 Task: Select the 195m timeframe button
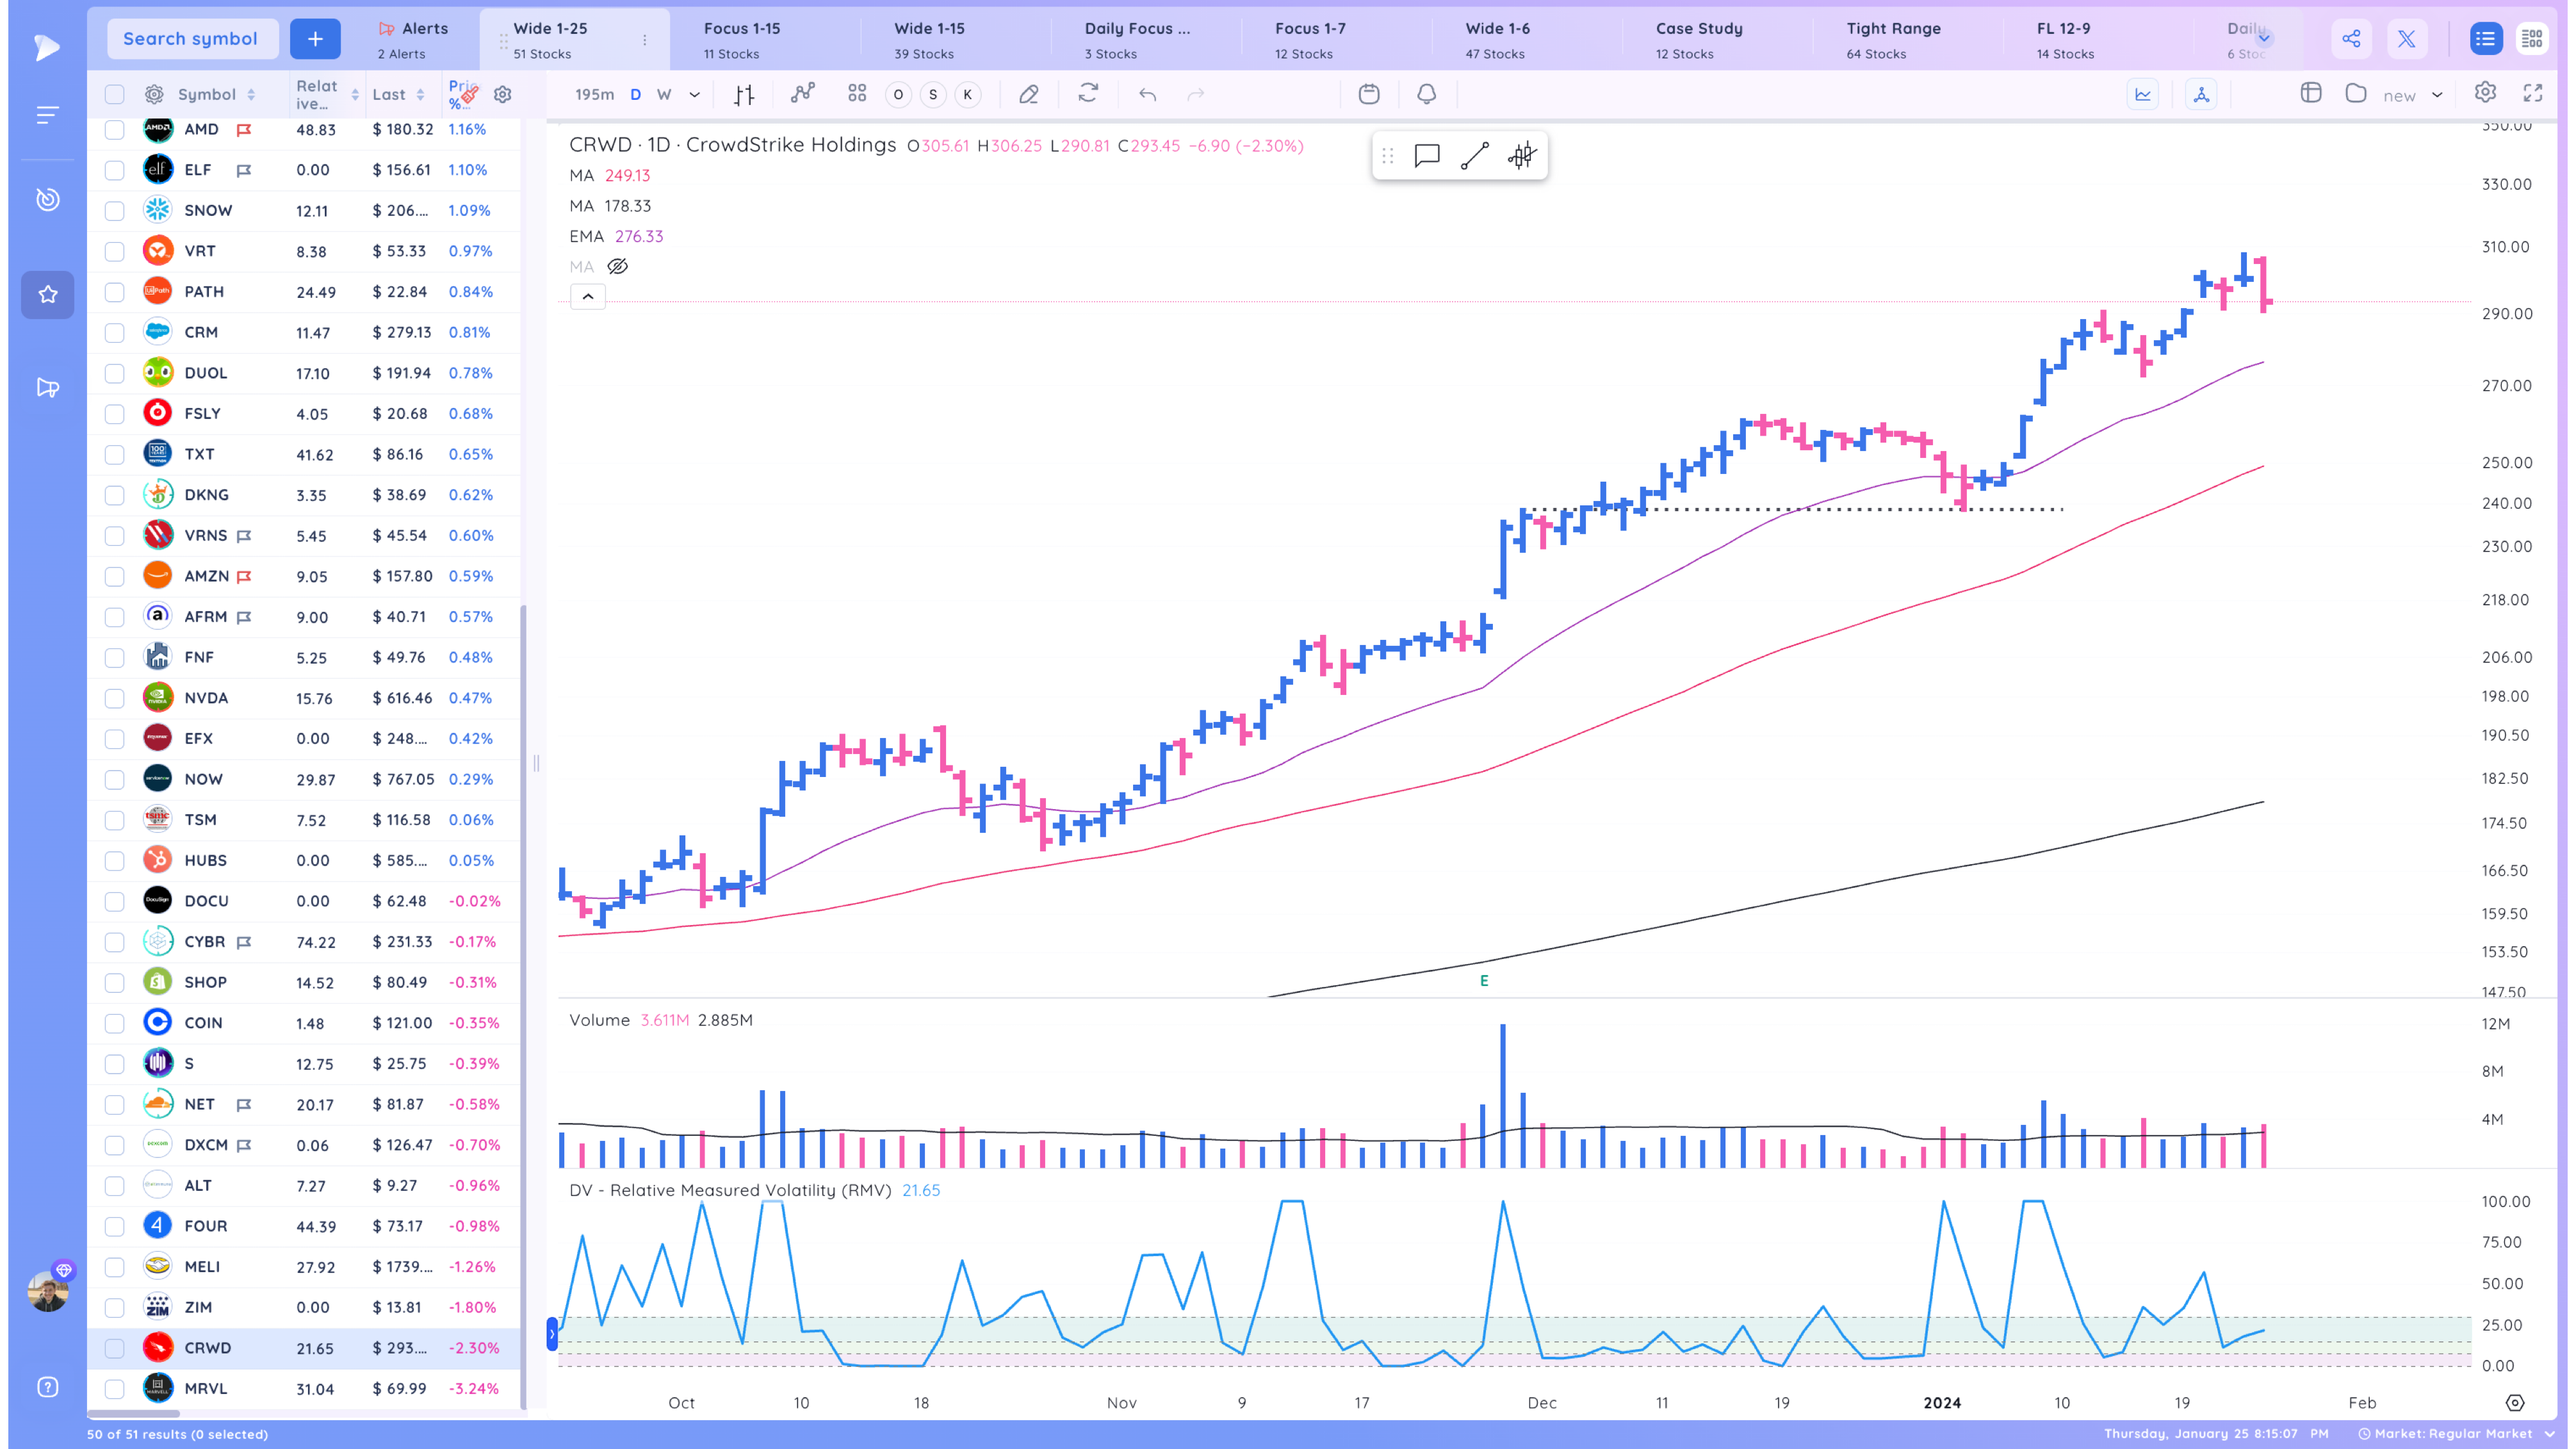594,95
